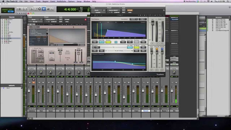This screenshot has width=231, height=130.
Task: Open the Reverb track selector in TrueVerb
Action: (97, 10)
